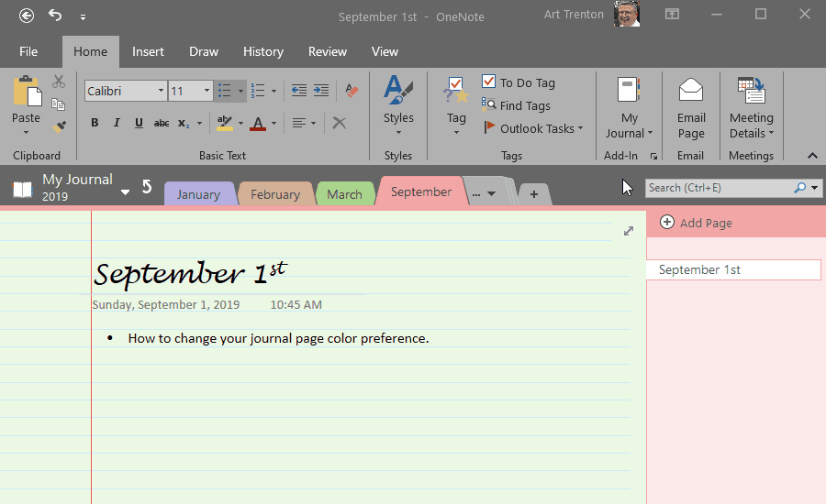Switch to the History tab
This screenshot has height=504, width=826.
(x=263, y=51)
